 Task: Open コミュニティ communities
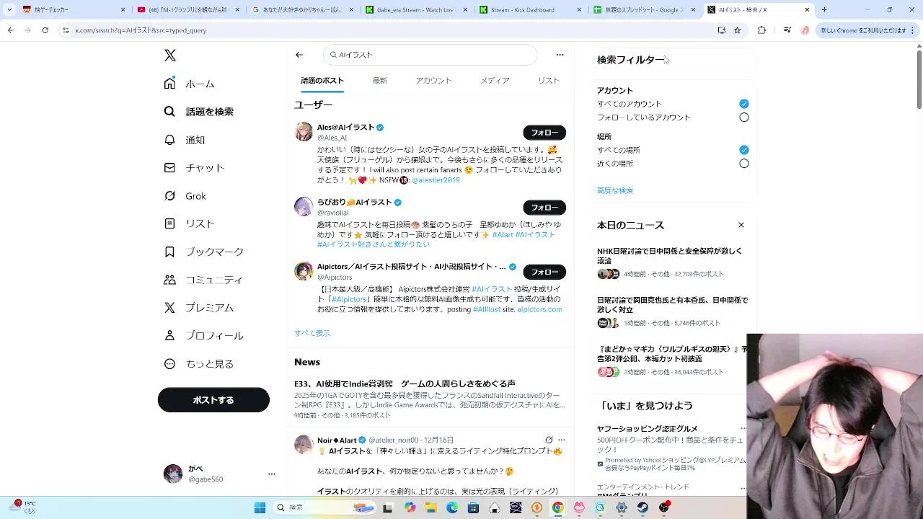[203, 280]
